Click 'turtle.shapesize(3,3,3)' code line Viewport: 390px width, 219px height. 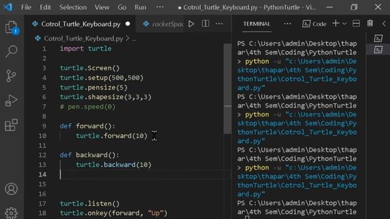(105, 97)
